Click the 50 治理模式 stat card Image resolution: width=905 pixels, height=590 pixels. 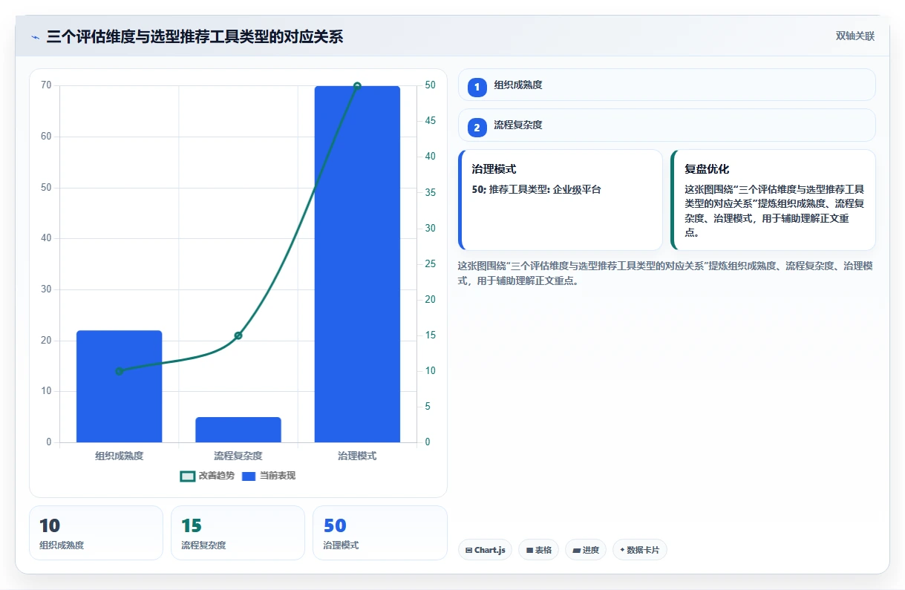coord(380,533)
